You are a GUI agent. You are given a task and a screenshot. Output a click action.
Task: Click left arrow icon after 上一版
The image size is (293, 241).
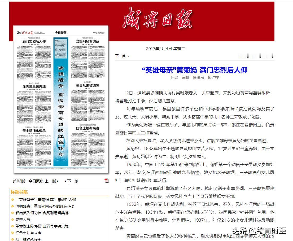pyautogui.click(x=57, y=181)
